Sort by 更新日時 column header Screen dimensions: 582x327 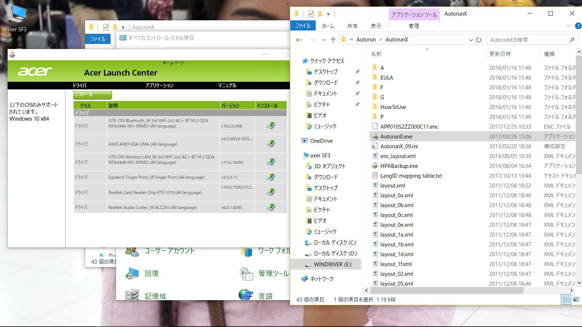coord(500,54)
